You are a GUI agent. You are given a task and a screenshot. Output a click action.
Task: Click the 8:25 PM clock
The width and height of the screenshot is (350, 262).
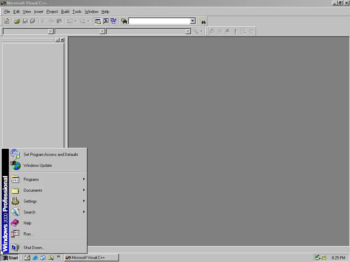pyautogui.click(x=338, y=258)
